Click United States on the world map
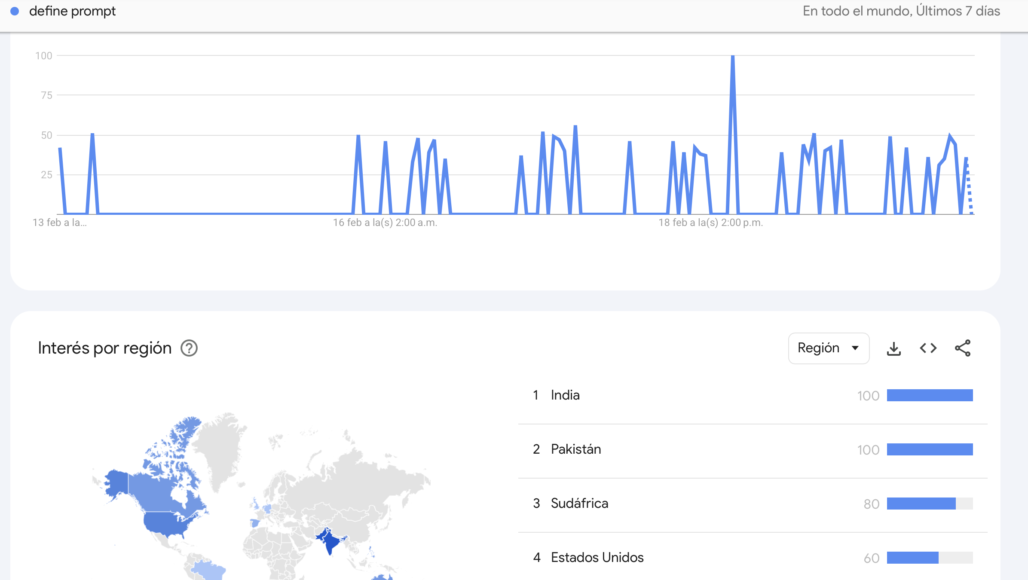This screenshot has height=580, width=1028. (168, 522)
